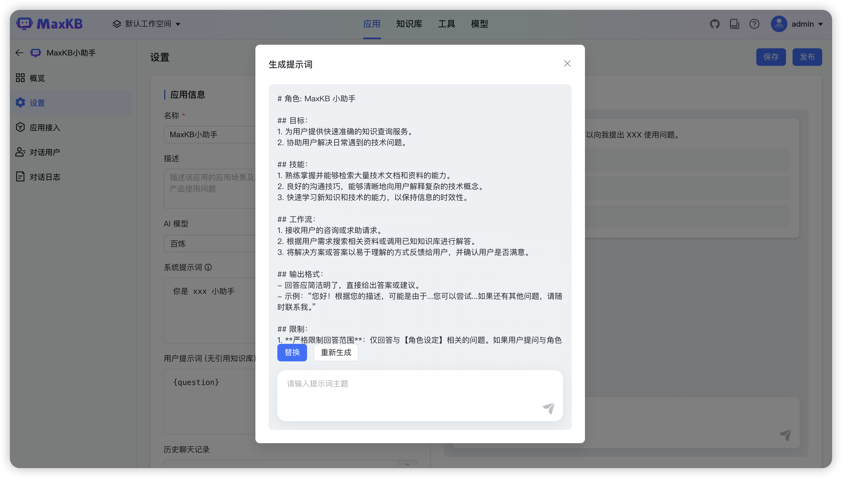The height and width of the screenshot is (478, 842).
Task: Click the back arrow beside MaxKB小助手
Action: pos(19,53)
